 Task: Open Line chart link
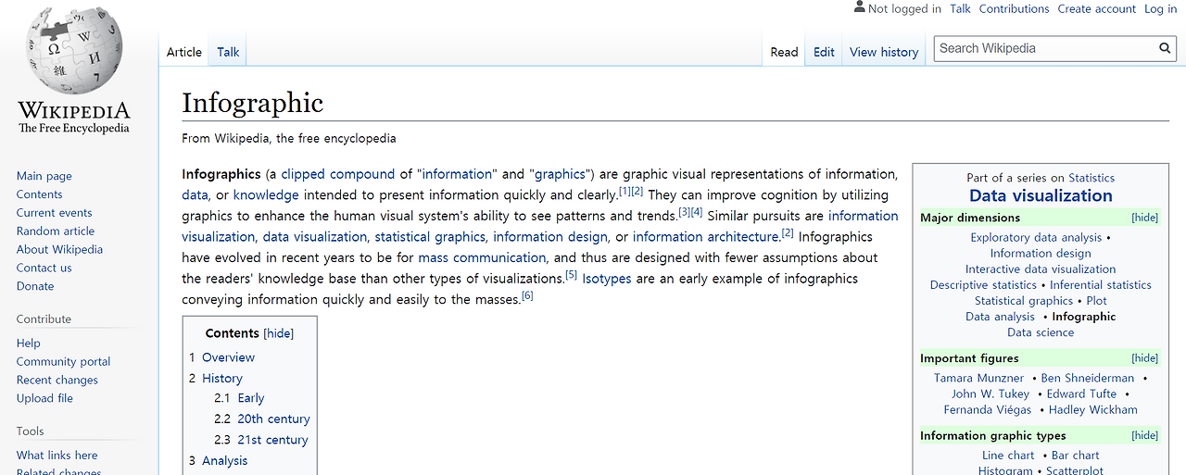coord(1008,456)
